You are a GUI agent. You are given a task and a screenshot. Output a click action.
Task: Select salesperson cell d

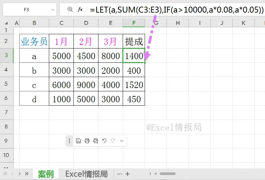34,98
